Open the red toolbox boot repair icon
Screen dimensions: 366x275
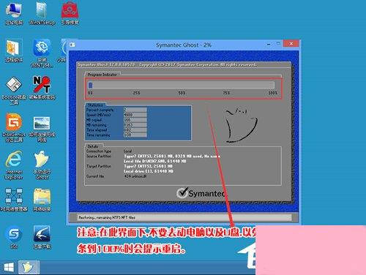click(70, 13)
